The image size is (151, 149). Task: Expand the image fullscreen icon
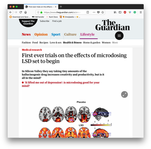coord(124,94)
